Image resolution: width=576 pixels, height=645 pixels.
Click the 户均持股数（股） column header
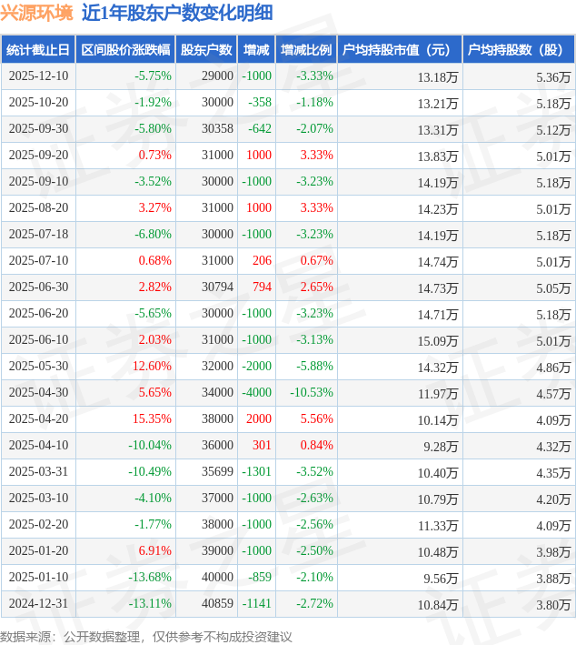coord(518,50)
